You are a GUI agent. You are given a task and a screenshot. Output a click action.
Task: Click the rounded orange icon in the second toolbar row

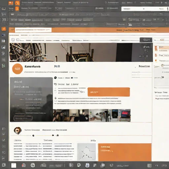pyautogui.click(x=17, y=9)
